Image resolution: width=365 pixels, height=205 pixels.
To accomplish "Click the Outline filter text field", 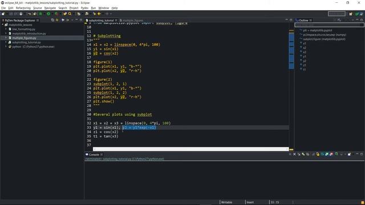I will (x=329, y=25).
